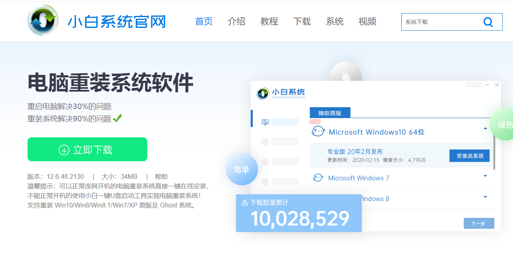The height and width of the screenshot is (258, 513).
Task: Click the 下一步 button
Action: [478, 223]
